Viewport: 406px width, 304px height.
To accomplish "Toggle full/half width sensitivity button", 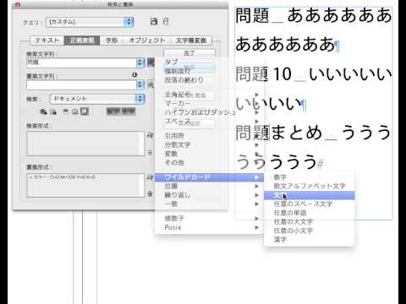I will tap(129, 111).
